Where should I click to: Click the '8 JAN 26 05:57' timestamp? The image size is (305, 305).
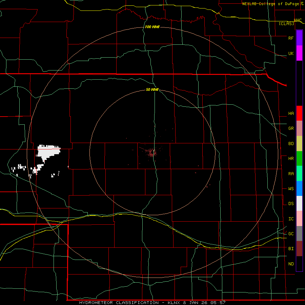(x=204, y=303)
